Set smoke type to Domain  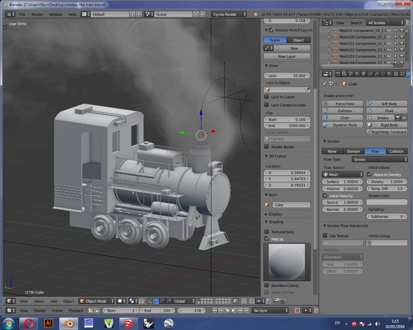click(353, 151)
